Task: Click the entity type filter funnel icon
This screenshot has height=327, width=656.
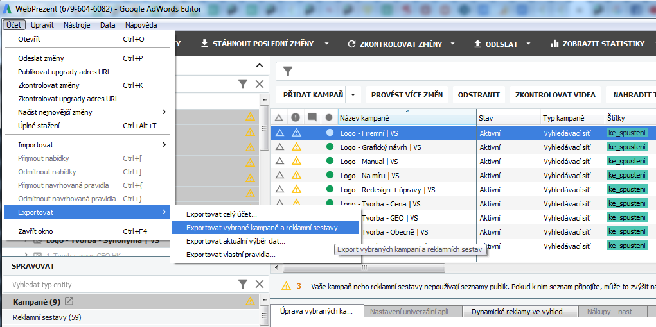Action: pyautogui.click(x=243, y=285)
